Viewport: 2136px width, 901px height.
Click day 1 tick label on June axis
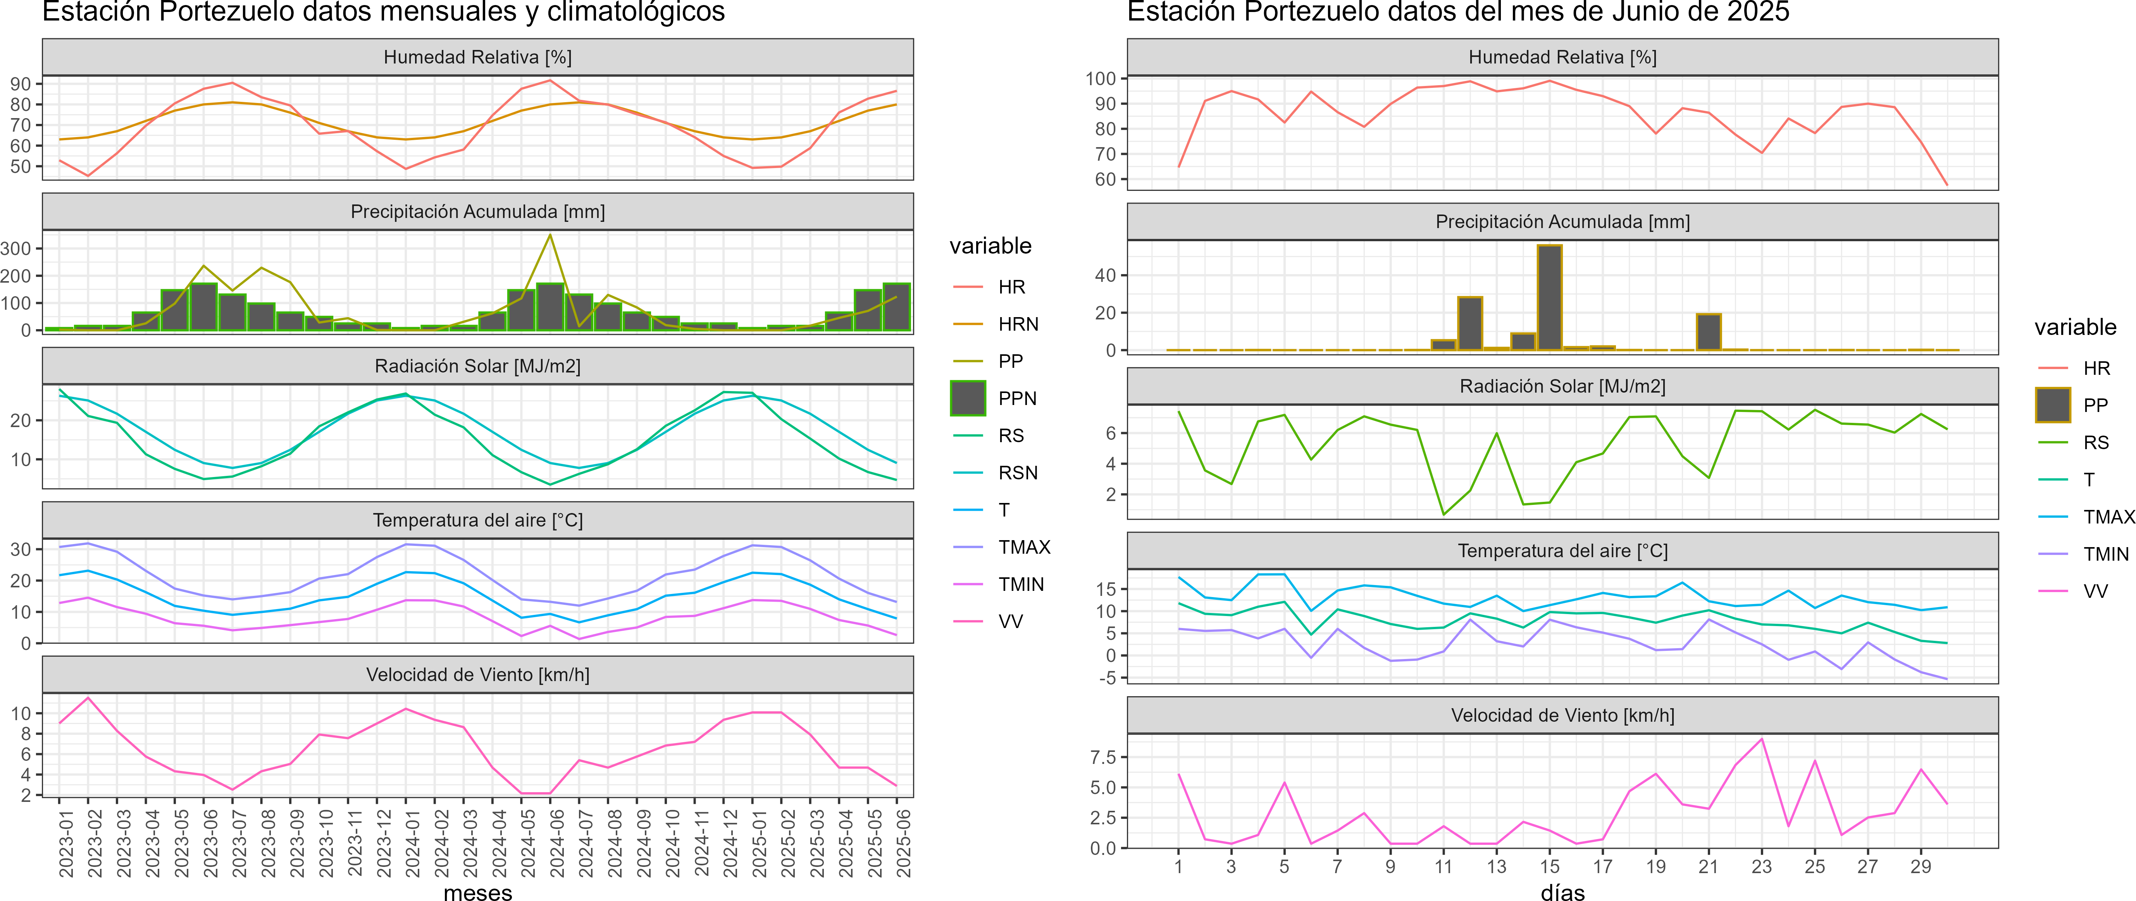[x=1178, y=866]
